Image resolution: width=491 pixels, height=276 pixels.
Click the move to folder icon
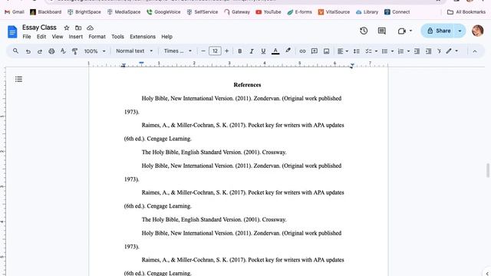coord(78,28)
